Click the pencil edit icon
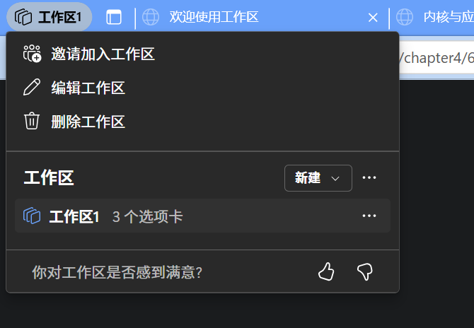This screenshot has width=474, height=328. coord(32,87)
